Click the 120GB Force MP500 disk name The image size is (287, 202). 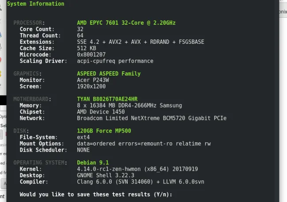[x=104, y=131]
